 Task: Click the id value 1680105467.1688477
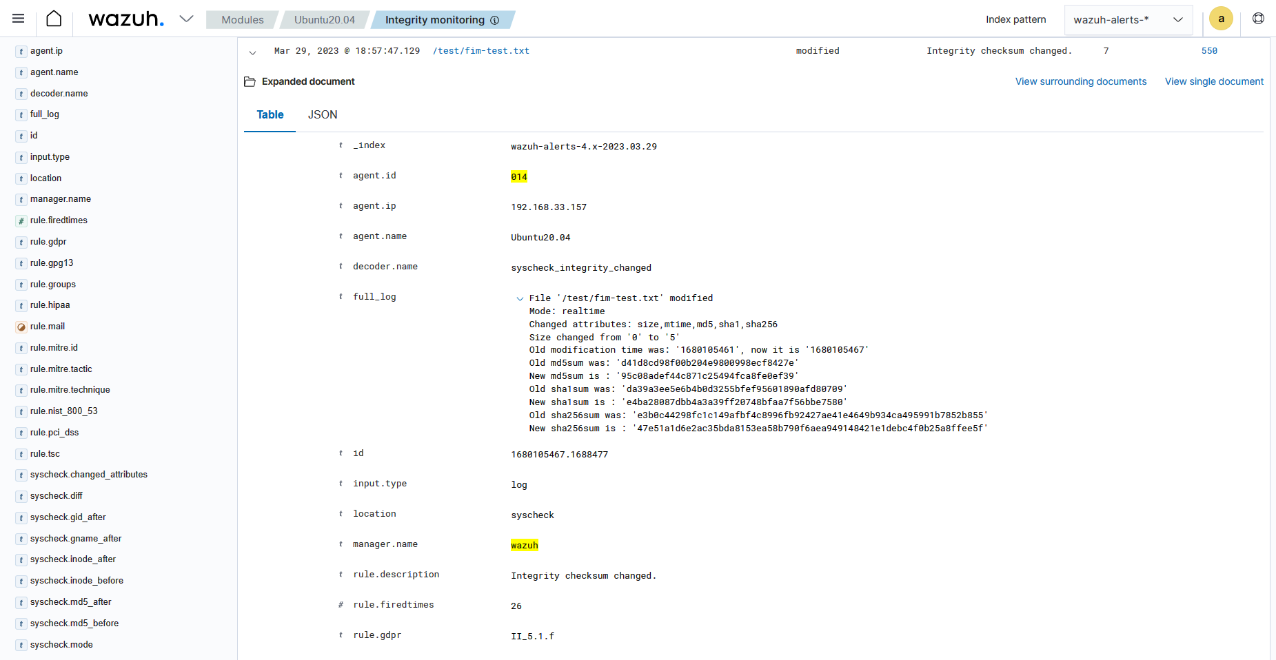coord(559,455)
